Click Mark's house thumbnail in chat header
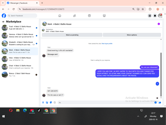Viewport: 166px width, 125px height. (x=44, y=24)
